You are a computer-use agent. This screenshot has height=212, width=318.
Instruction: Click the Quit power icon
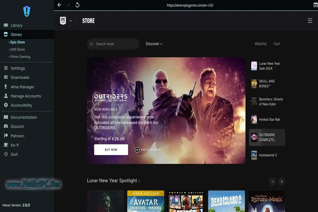(x=6, y=154)
